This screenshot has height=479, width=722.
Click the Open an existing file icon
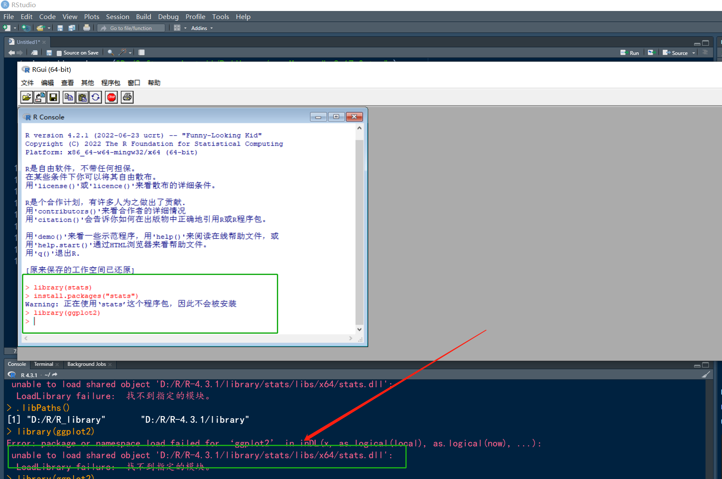pos(41,28)
